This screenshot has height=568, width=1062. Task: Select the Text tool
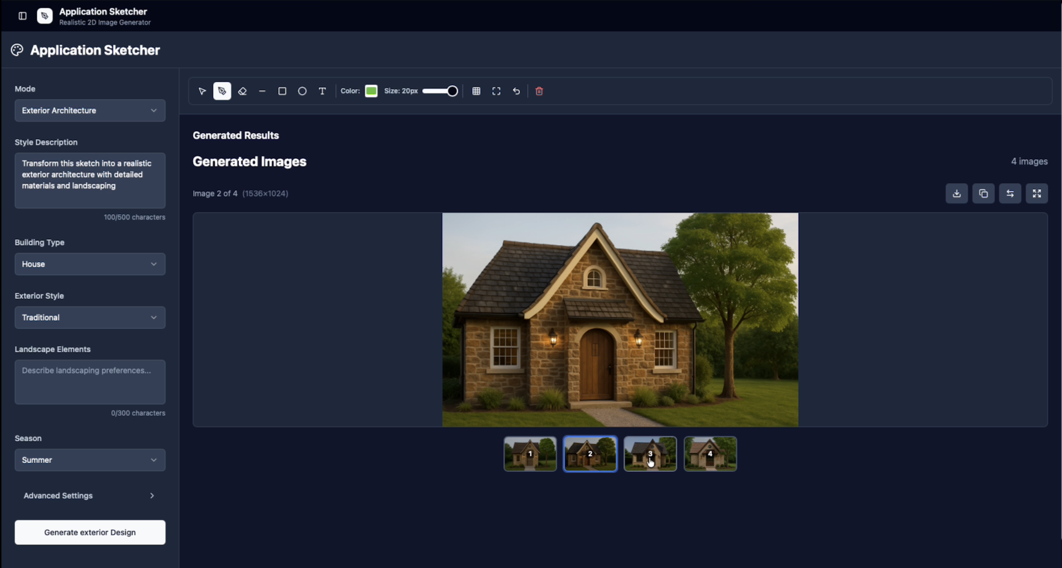click(322, 91)
